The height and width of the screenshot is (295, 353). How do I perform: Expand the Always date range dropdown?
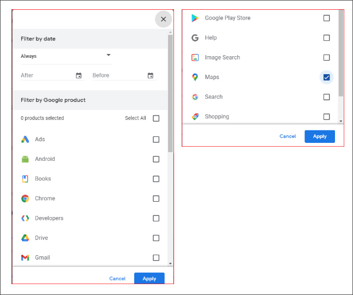click(67, 56)
